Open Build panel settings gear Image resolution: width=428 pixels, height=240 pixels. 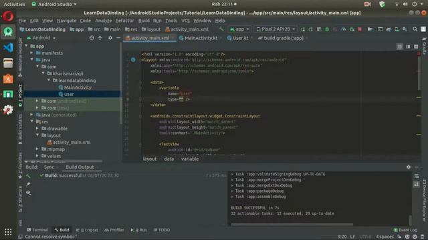click(x=409, y=167)
